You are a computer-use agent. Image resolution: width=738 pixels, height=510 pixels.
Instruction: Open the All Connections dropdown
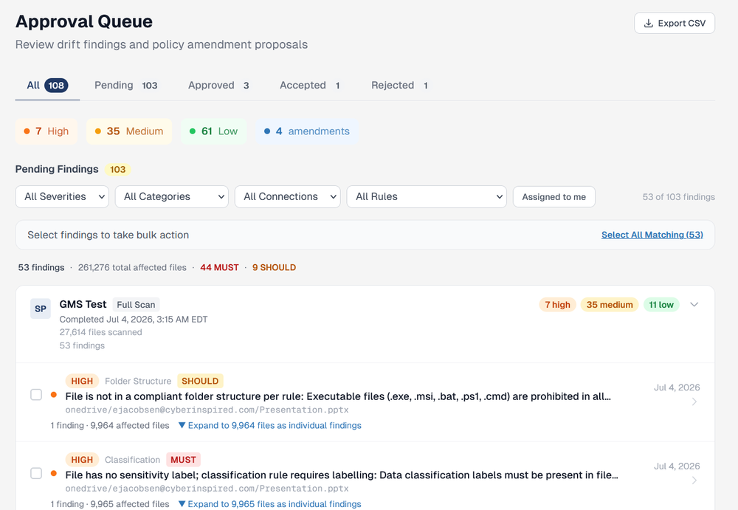click(x=288, y=196)
